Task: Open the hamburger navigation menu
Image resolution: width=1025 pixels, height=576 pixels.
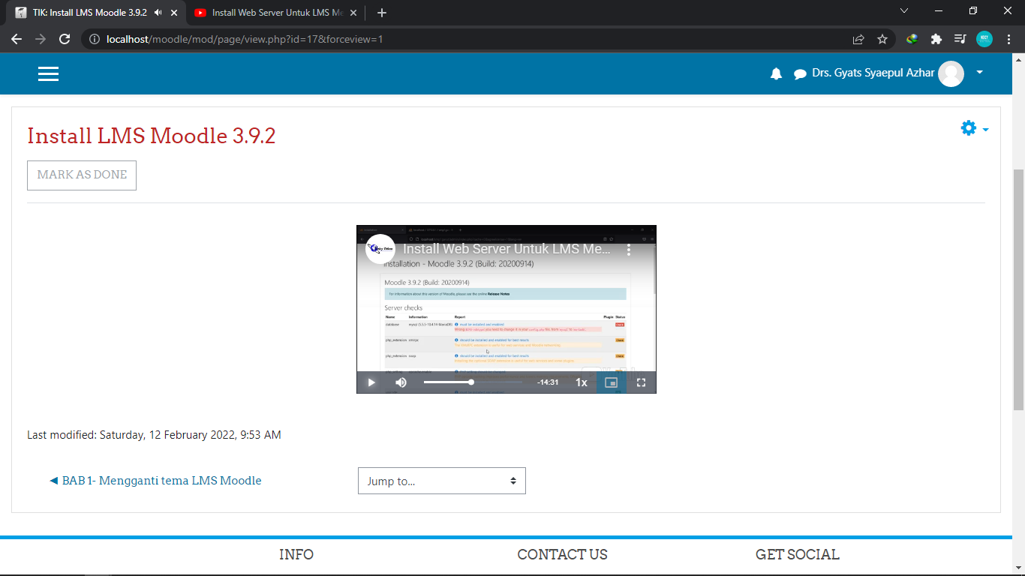Action: click(x=48, y=73)
